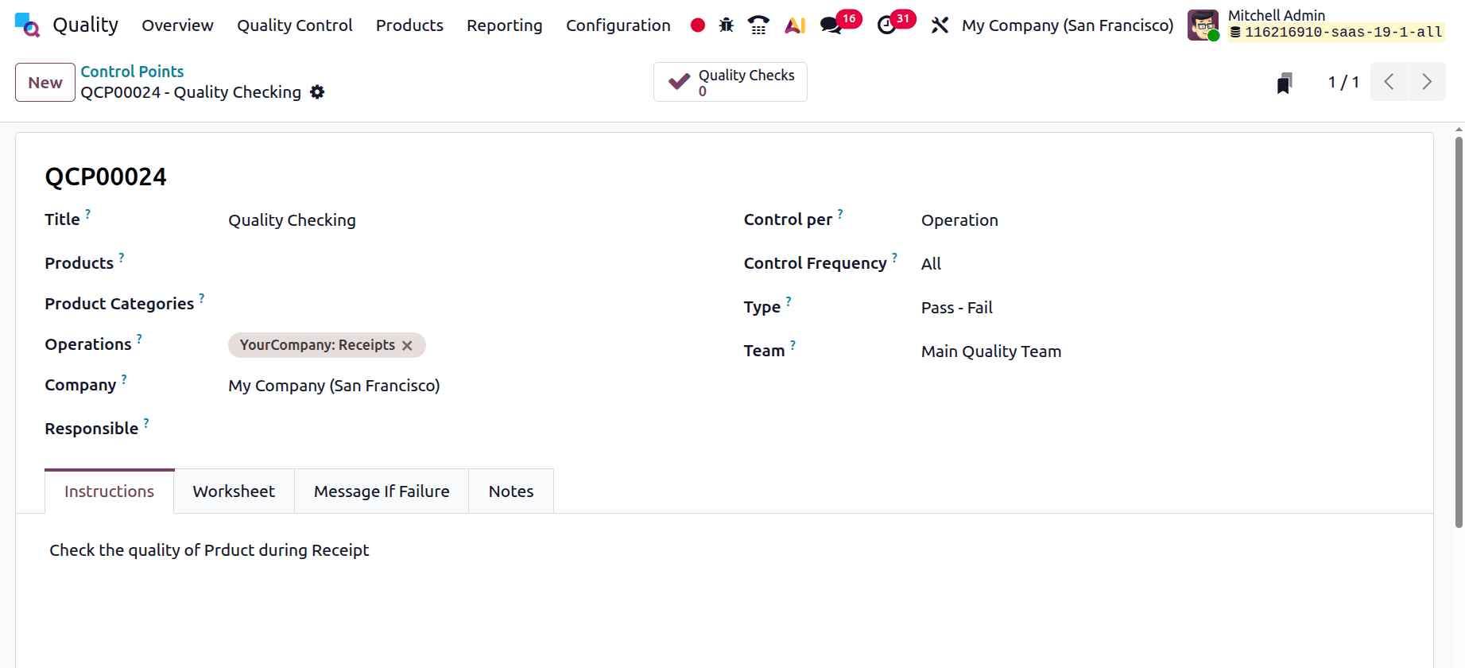Open company switcher My Company (San Francisco)
1465x668 pixels.
1068,25
